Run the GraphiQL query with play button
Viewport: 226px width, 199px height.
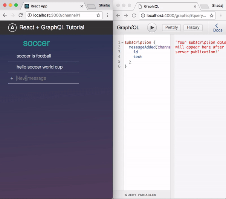pos(152,27)
